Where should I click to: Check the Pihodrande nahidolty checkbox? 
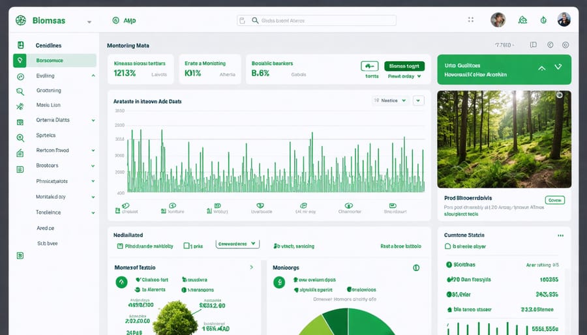click(x=120, y=246)
